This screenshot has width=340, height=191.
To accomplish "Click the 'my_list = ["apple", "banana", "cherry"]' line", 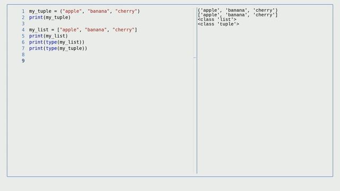I will point(83,30).
